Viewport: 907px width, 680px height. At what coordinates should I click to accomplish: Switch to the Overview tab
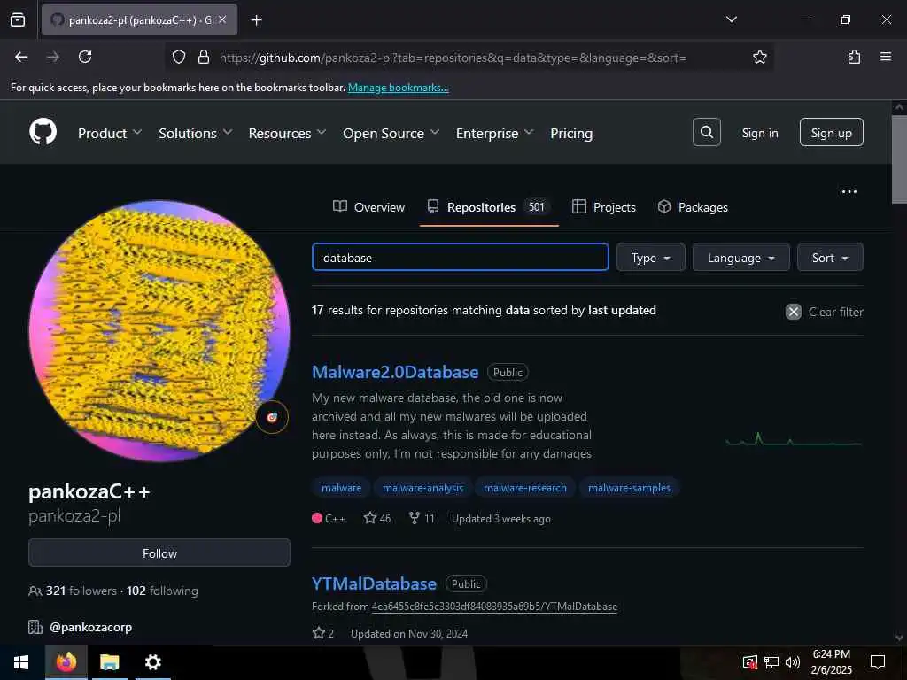tap(369, 207)
